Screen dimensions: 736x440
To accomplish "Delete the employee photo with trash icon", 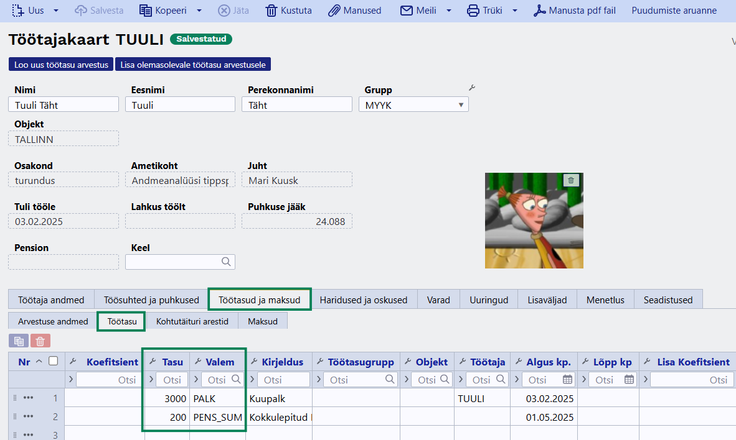I will tap(572, 180).
